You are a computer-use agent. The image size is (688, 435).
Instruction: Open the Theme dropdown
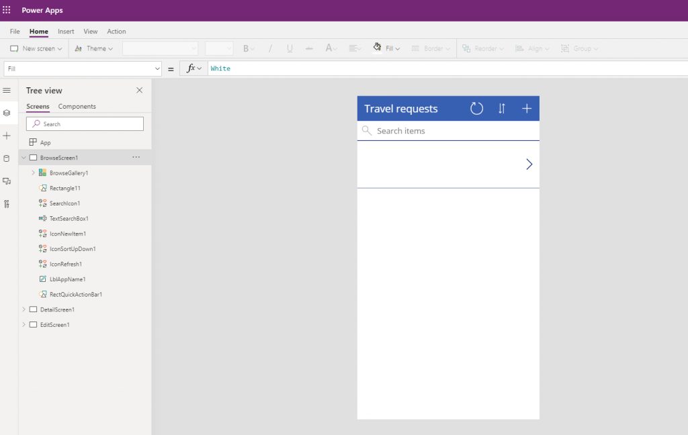click(94, 49)
